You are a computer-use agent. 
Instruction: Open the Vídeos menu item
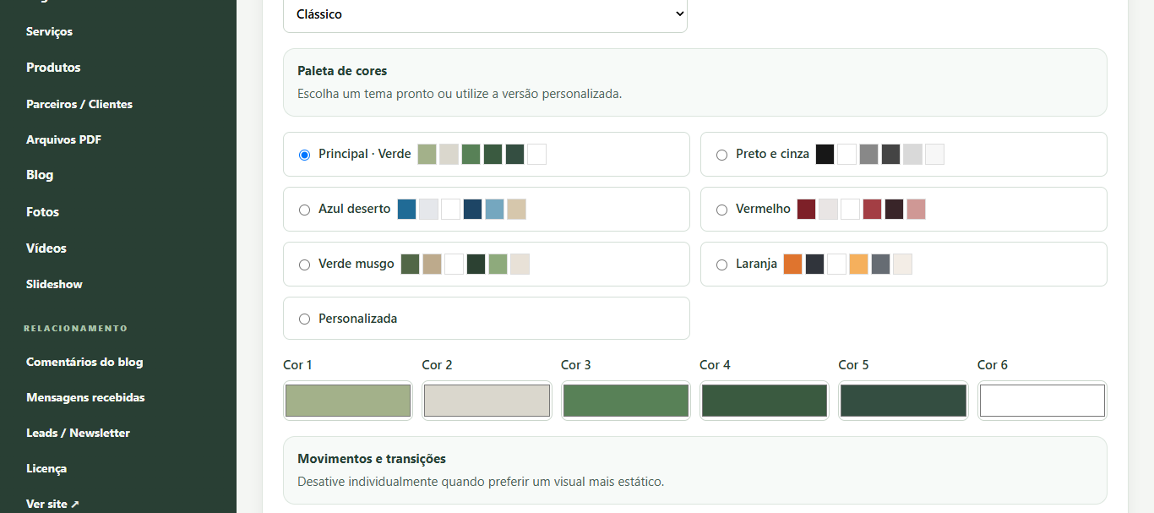click(x=46, y=248)
